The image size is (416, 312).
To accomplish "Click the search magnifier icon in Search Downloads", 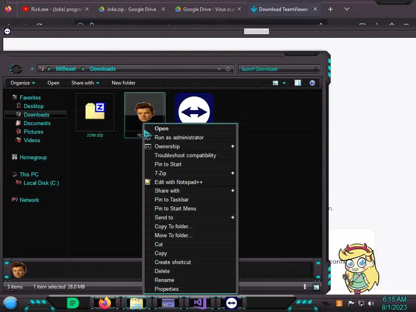I will [x=316, y=69].
